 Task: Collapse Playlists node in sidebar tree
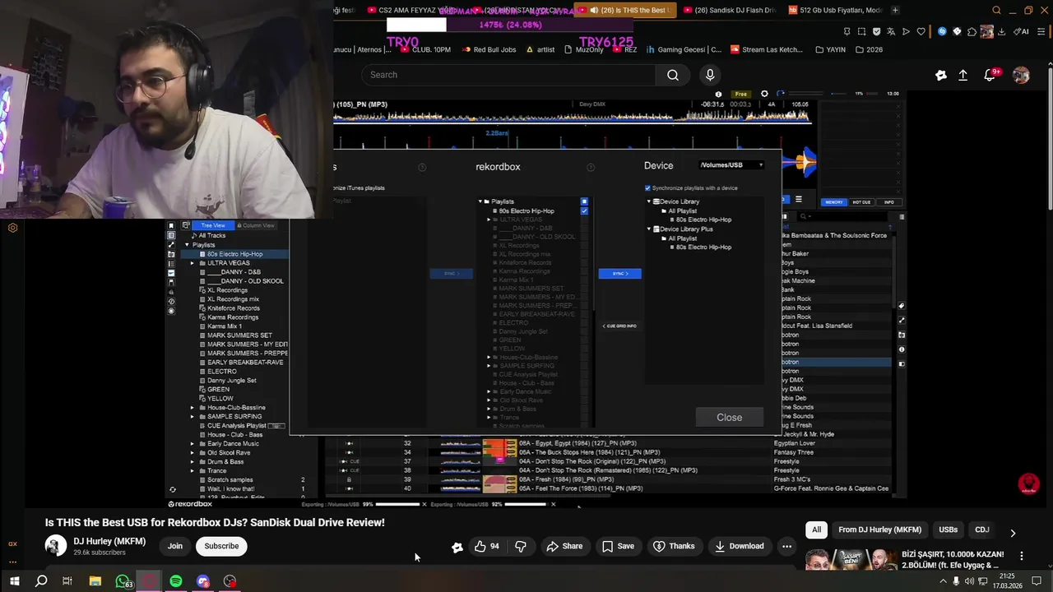coord(187,245)
